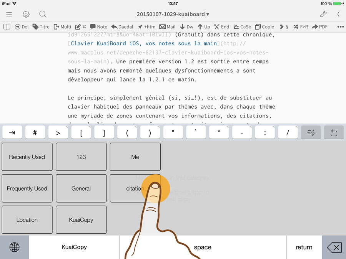Tap the line starting 'Le principe, simplement génial'
346x259 pixels.
click(170, 97)
